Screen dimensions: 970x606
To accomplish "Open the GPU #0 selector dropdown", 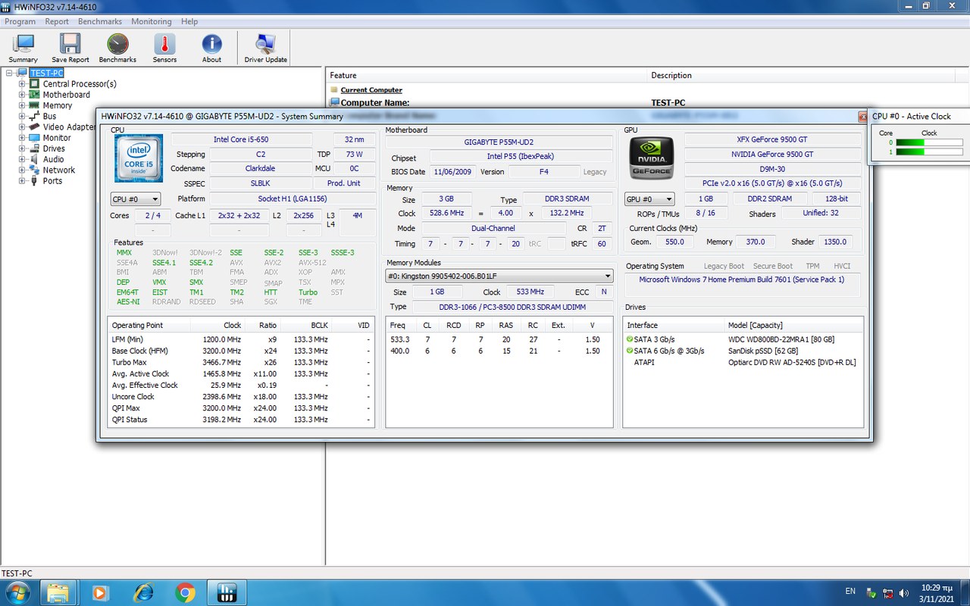I will tap(649, 199).
